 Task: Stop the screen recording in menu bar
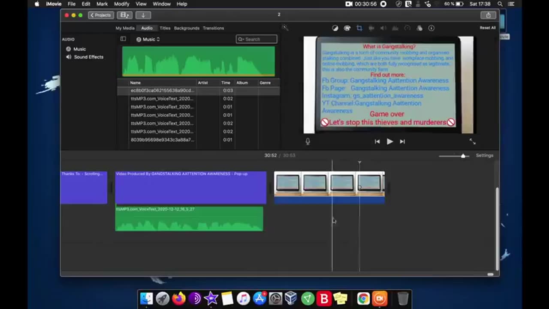point(383,4)
